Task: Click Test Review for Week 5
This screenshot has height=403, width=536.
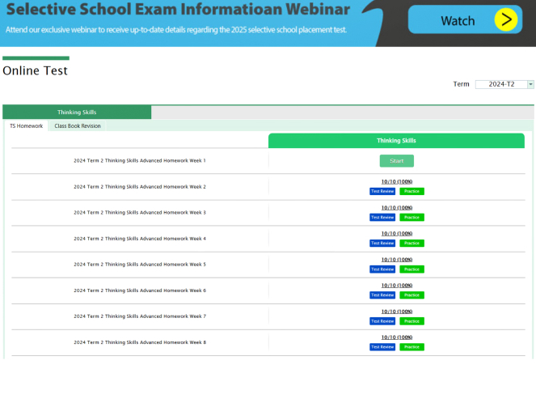Action: tap(382, 269)
